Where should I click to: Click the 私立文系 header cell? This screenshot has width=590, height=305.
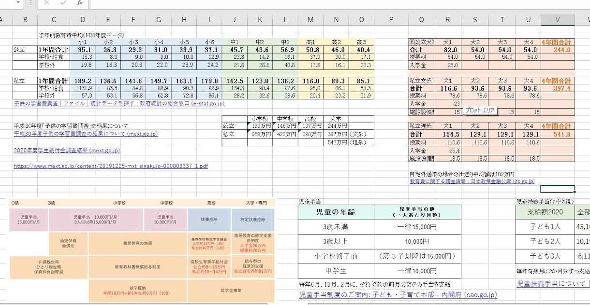coord(421,81)
